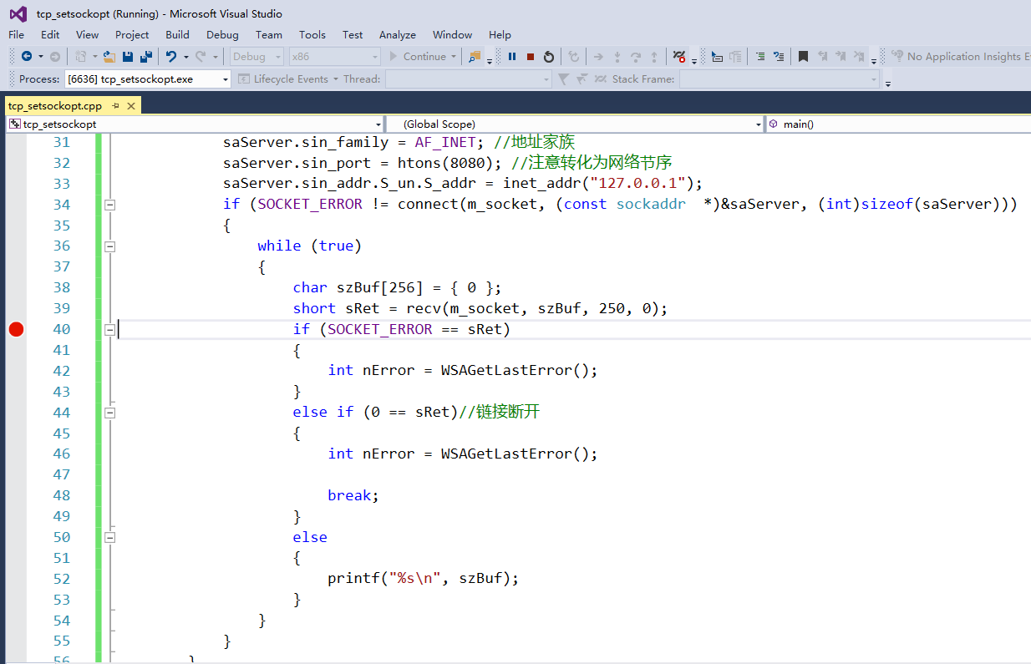Toggle the breakpoint on line 40
Screen dimensions: 1031x664
(16, 329)
